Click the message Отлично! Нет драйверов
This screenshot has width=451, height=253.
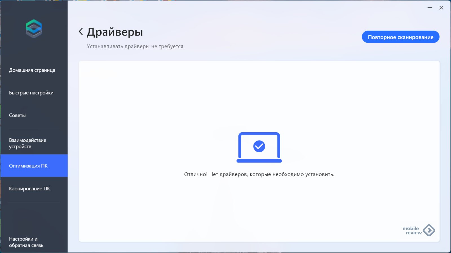[259, 174]
